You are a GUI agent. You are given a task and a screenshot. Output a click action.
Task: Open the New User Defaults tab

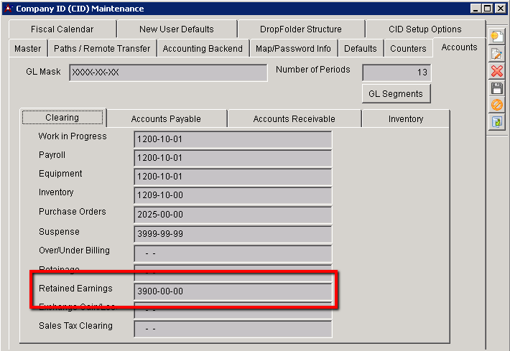[x=176, y=29]
